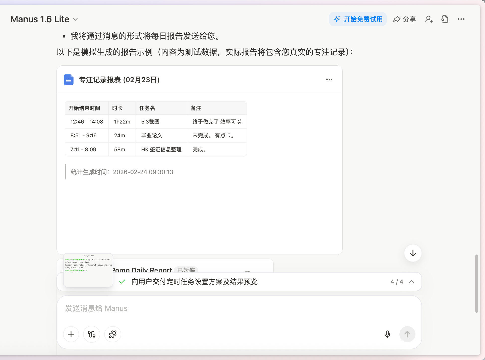Collapse the 4 / 4 task progress chevron

(411, 282)
